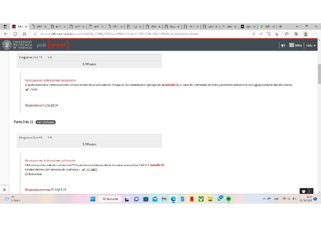
Task: Open Task View on the taskbar
Action: [127, 199]
